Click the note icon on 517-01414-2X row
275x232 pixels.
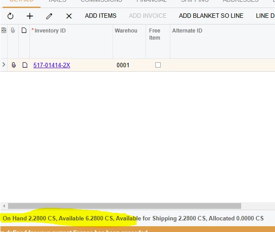(25, 65)
